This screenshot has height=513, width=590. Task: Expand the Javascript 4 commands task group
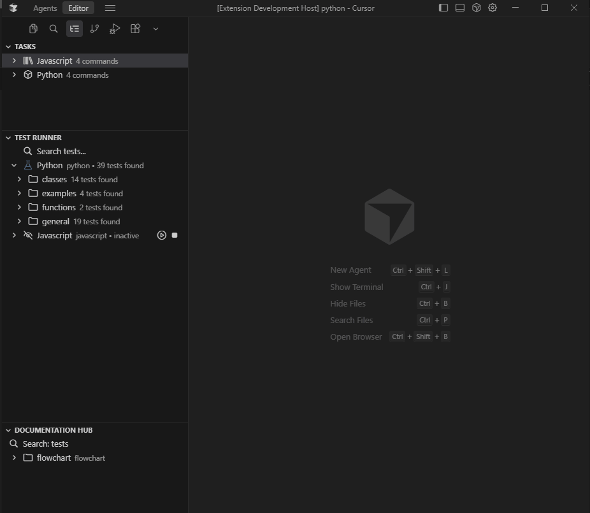(14, 61)
